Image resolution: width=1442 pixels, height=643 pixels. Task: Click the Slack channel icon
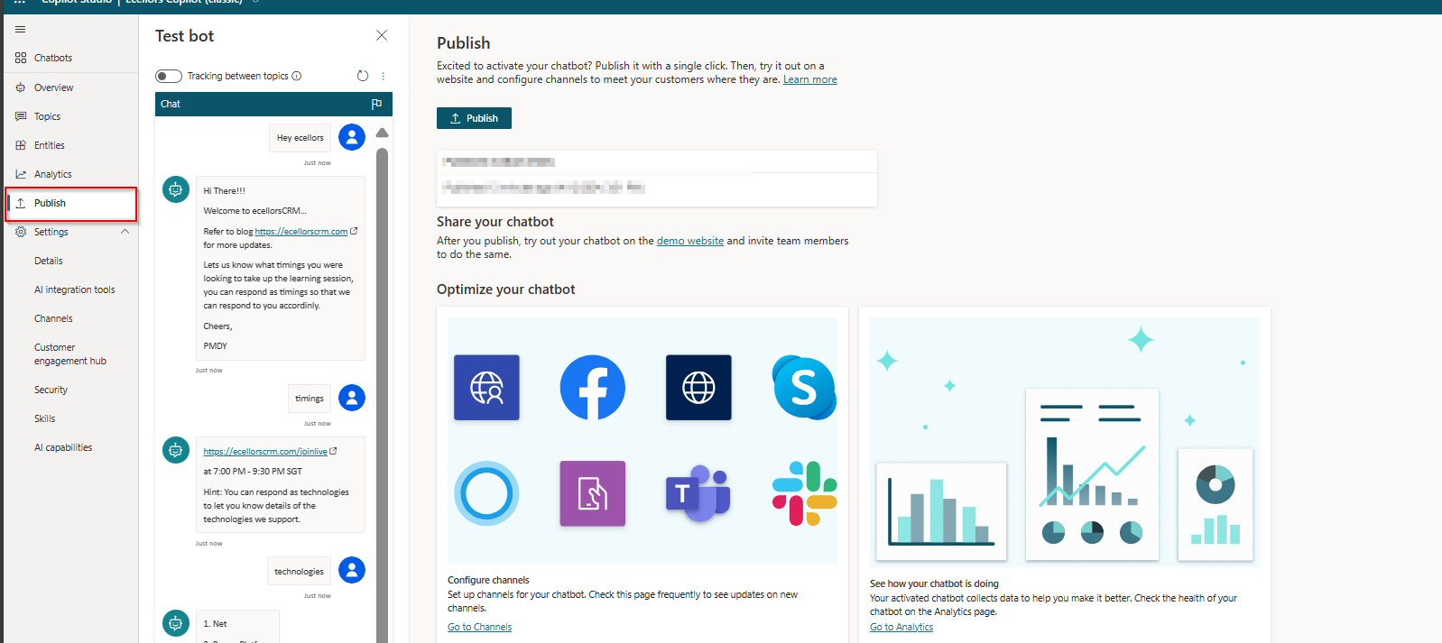coord(804,493)
